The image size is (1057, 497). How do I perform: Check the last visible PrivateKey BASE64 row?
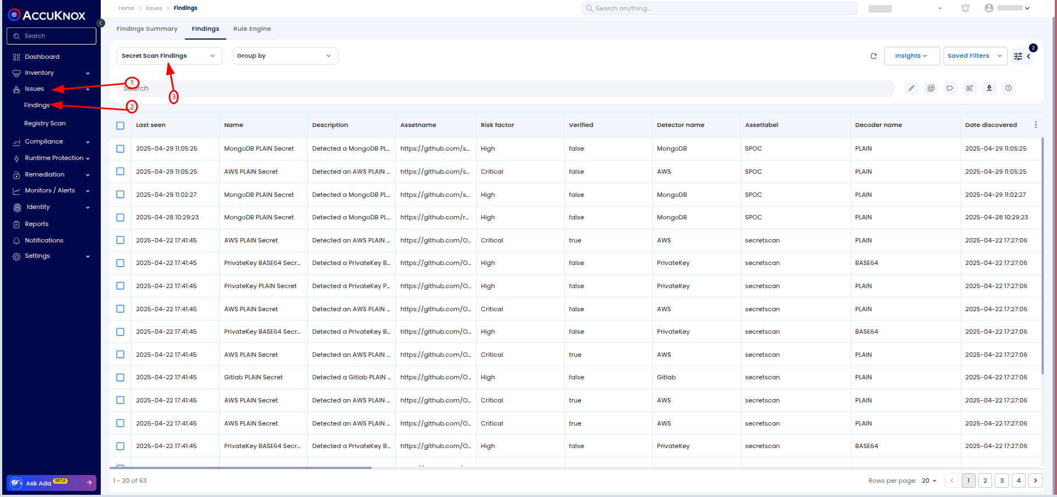pos(121,446)
